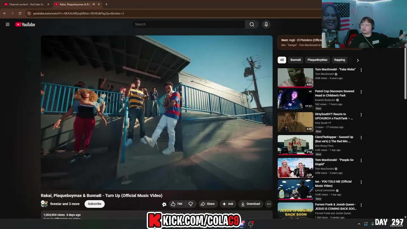Open site information icon in address bar
This screenshot has width=407, height=229.
point(29,13)
